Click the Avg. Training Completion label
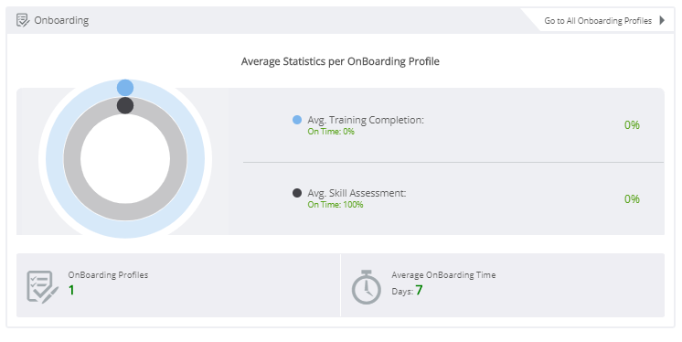 [x=366, y=120]
